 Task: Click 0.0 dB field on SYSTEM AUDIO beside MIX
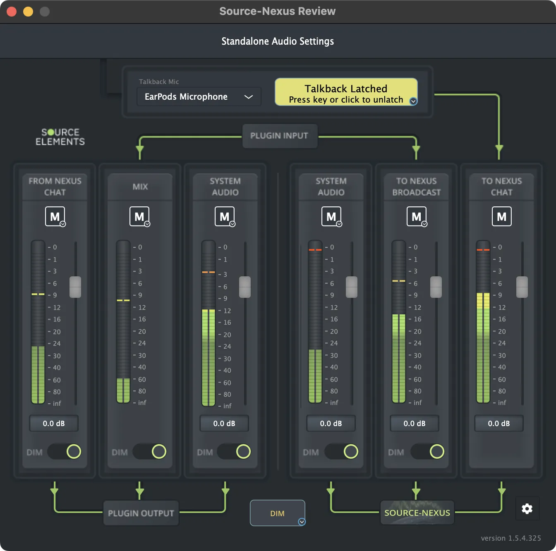click(224, 423)
